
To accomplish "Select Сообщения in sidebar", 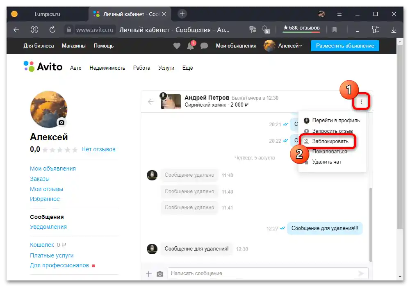I will tap(47, 217).
